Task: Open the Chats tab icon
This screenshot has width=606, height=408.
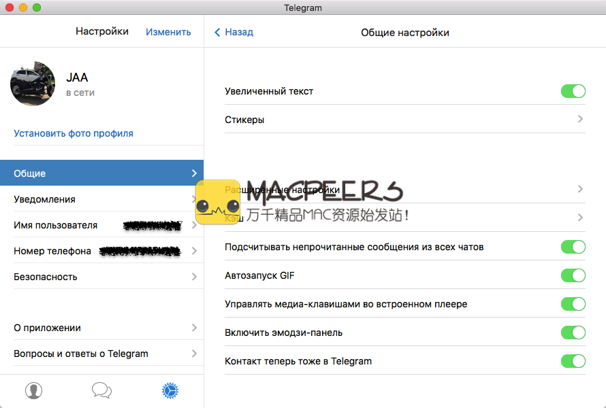Action: [x=101, y=390]
